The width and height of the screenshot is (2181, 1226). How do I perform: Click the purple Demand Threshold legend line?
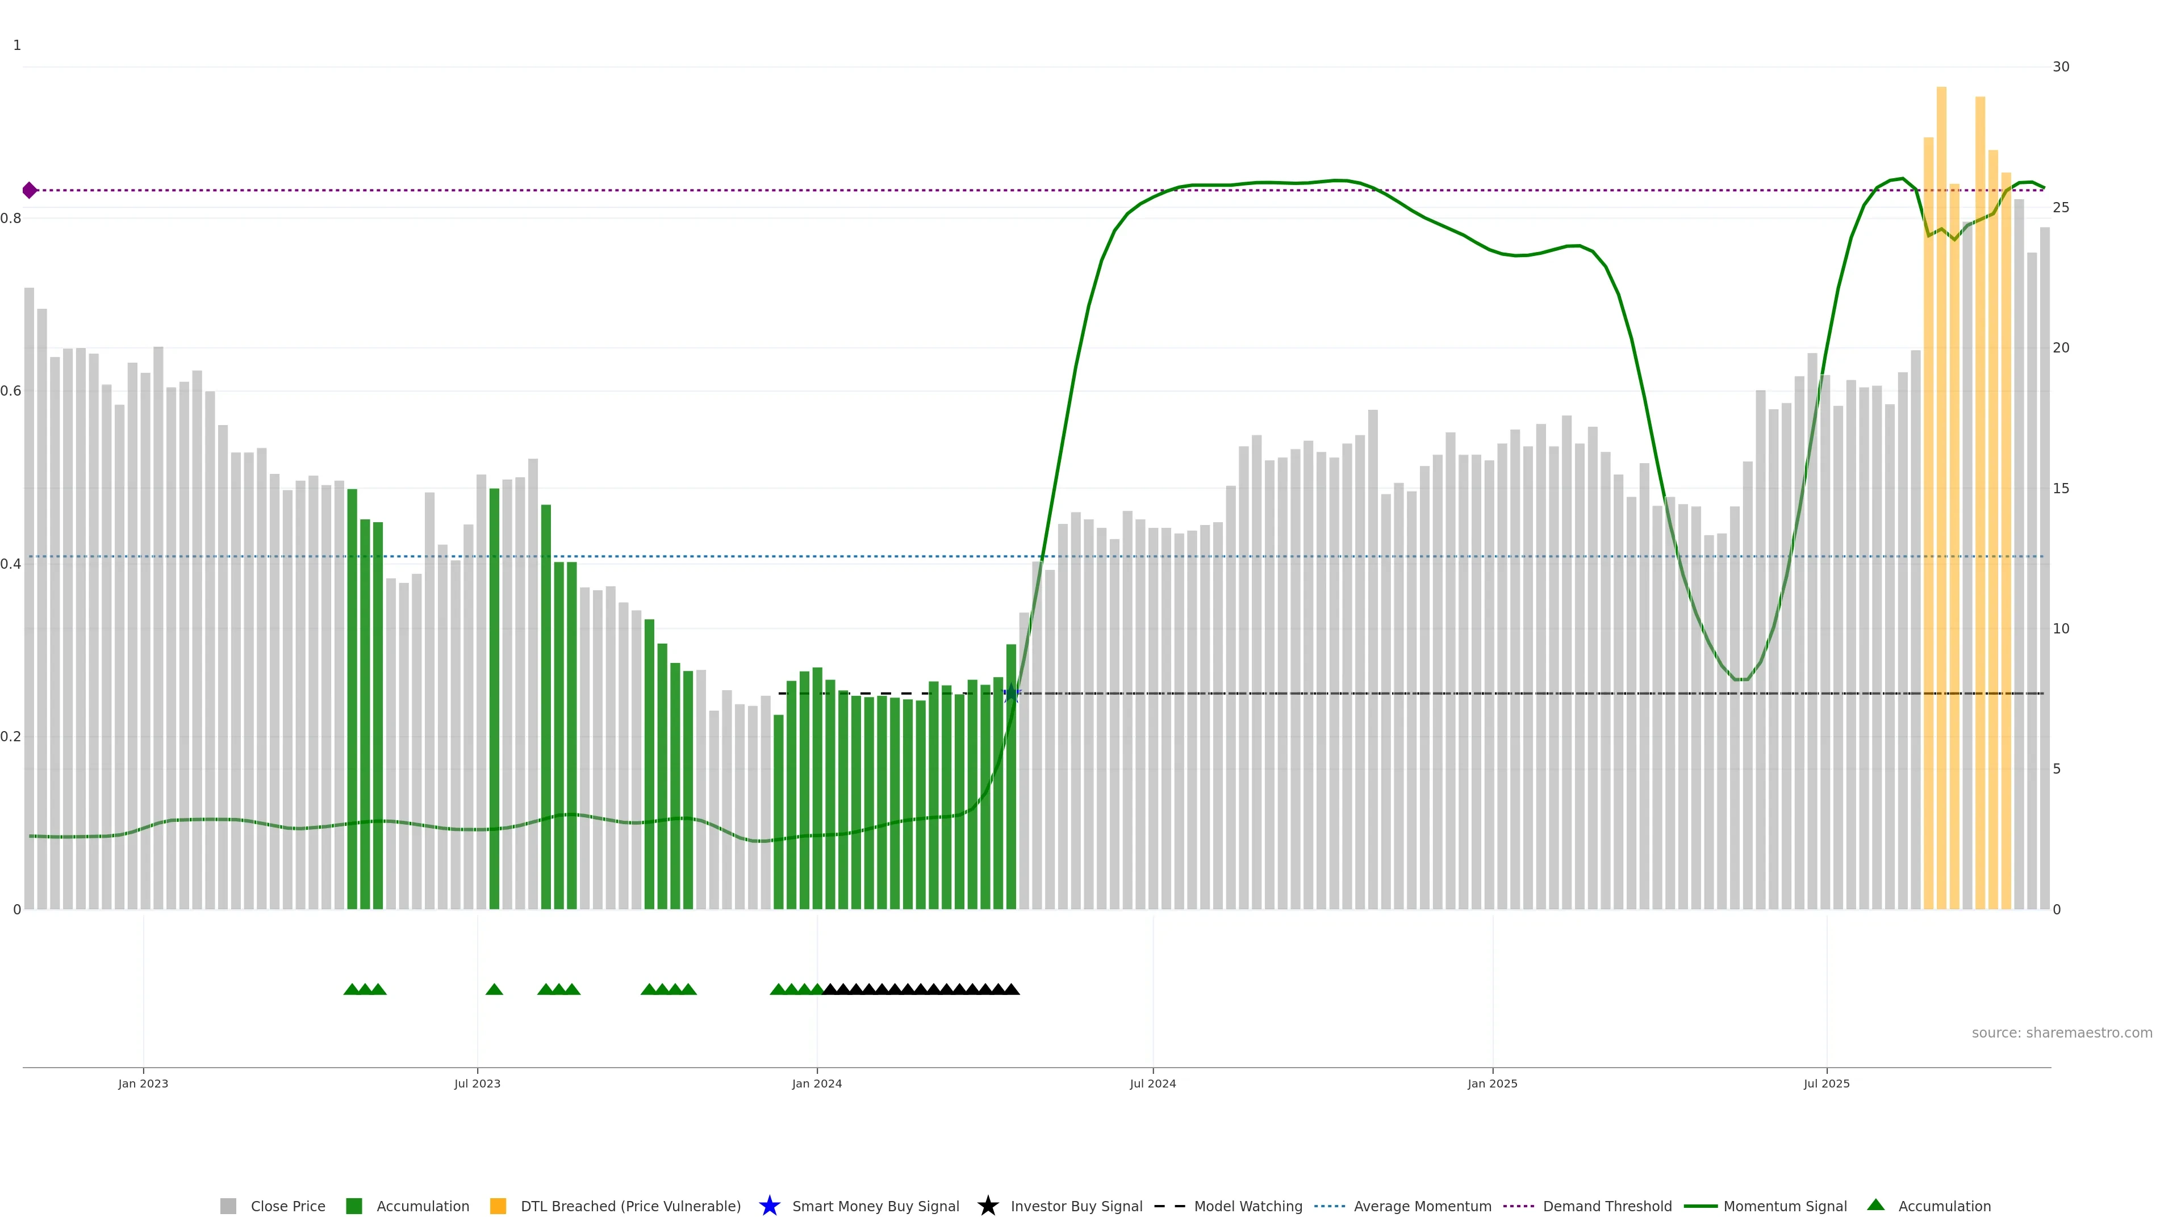point(1518,1207)
